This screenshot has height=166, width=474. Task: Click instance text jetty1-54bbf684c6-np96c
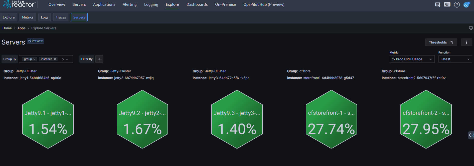40,78
